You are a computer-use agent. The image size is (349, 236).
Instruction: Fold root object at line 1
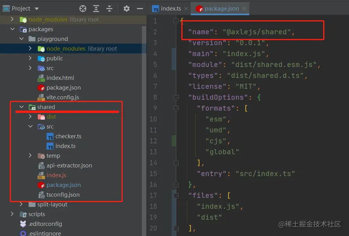(176, 21)
